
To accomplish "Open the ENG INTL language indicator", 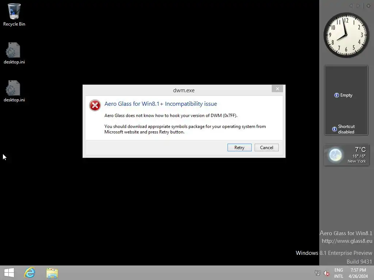I will 339,273.
